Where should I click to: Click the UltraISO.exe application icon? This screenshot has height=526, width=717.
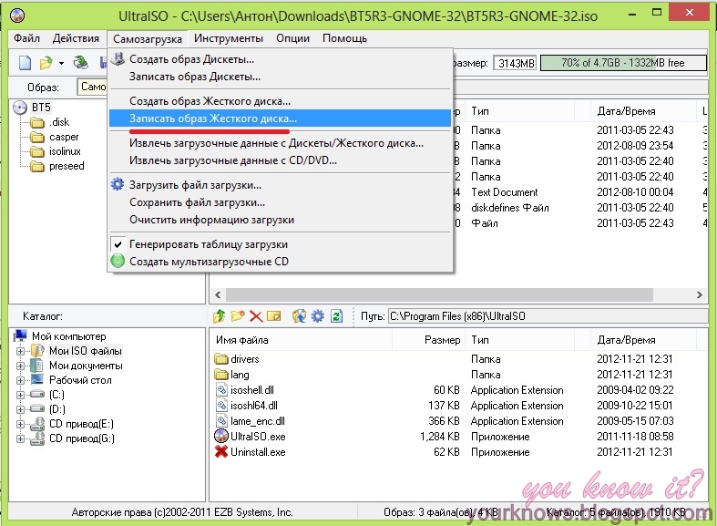pyautogui.click(x=221, y=436)
